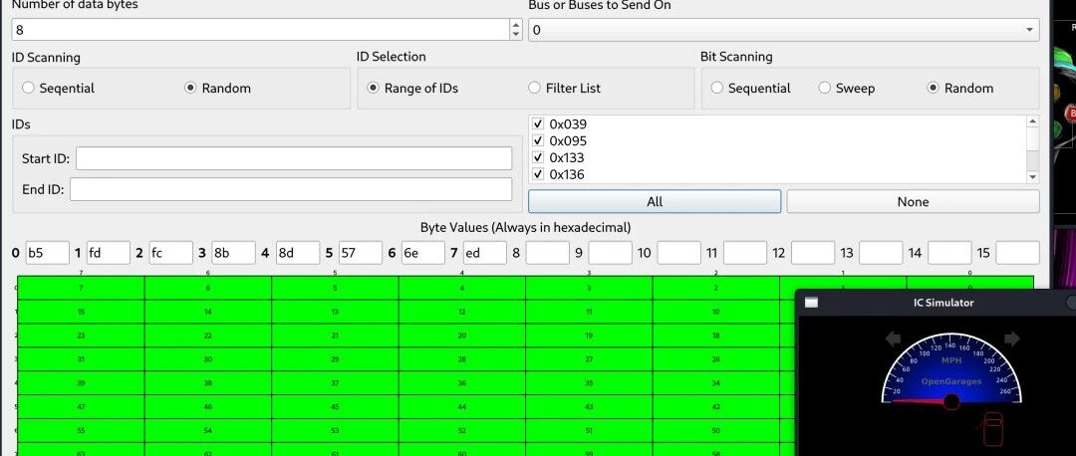Click the right turn signal arrow in IC Simulator
This screenshot has width=1076, height=456.
click(x=1011, y=339)
